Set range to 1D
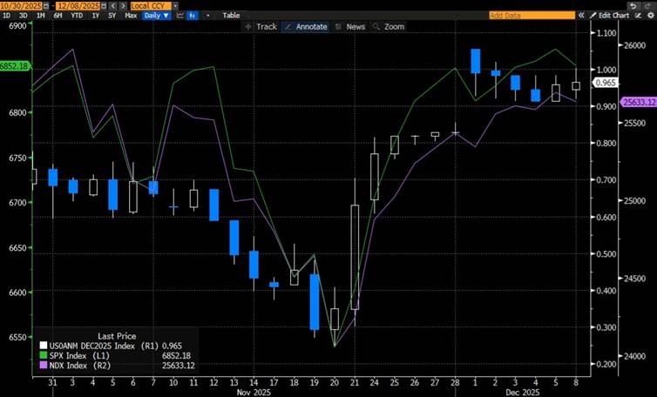 [x=7, y=16]
